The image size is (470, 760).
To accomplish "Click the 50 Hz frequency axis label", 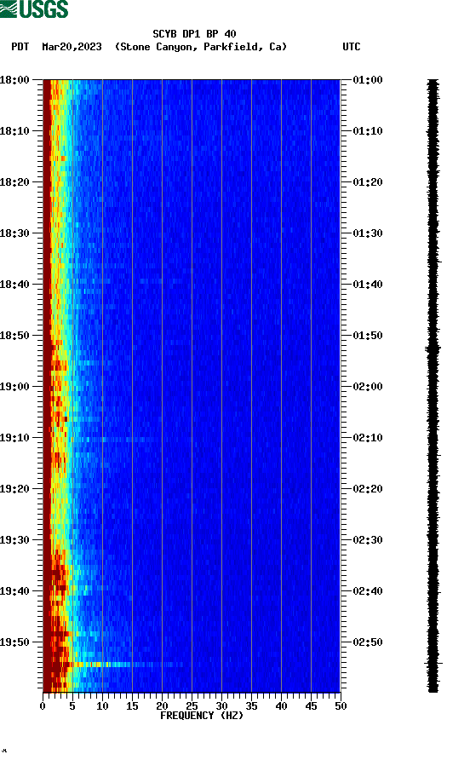I will (x=341, y=705).
